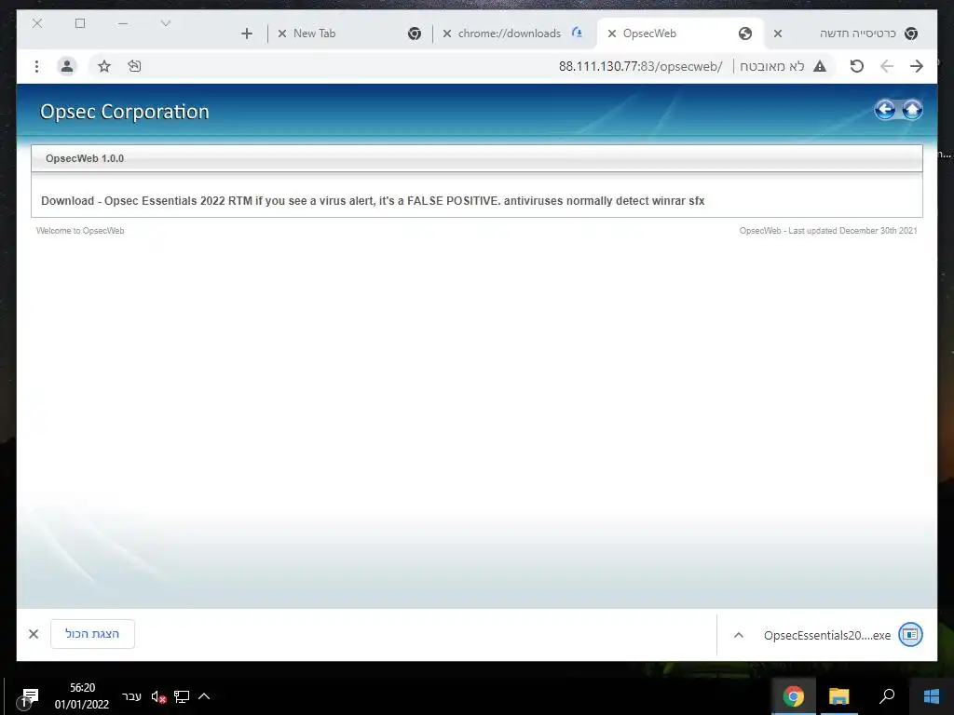Open the profile avatar button
Image resolution: width=954 pixels, height=715 pixels.
point(67,66)
